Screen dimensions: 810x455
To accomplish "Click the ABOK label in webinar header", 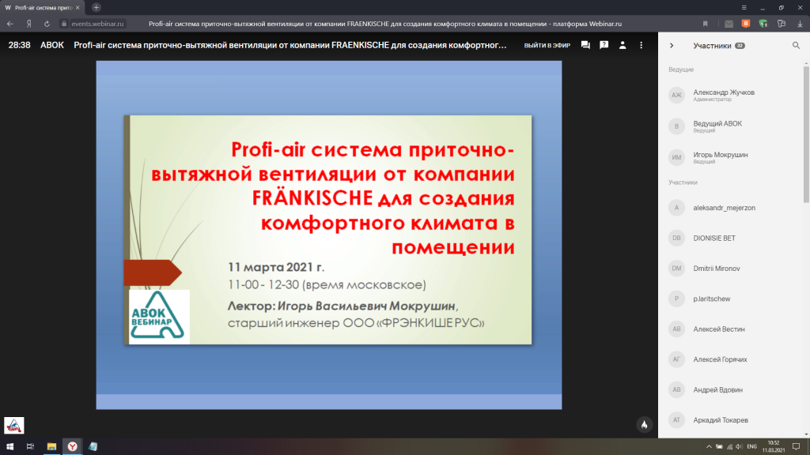I will [52, 45].
